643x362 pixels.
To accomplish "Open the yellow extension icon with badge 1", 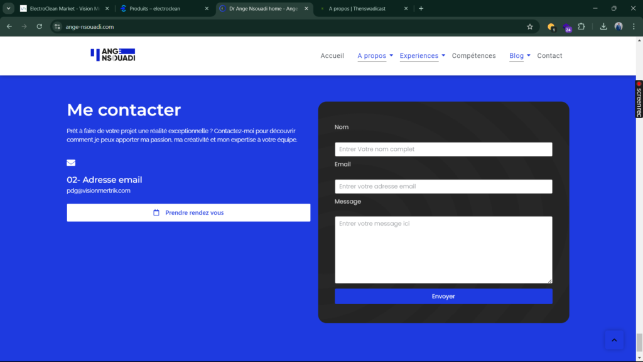I will (x=551, y=27).
